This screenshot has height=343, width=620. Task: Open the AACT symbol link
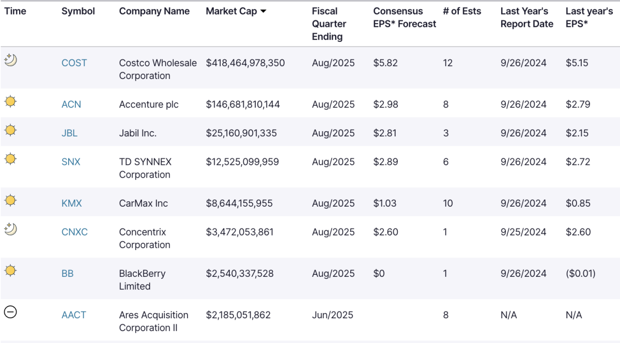[74, 315]
